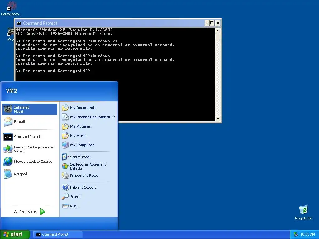Click Command Prompt scrollbar up arrow
This screenshot has height=239, width=319.
[x=217, y=30]
